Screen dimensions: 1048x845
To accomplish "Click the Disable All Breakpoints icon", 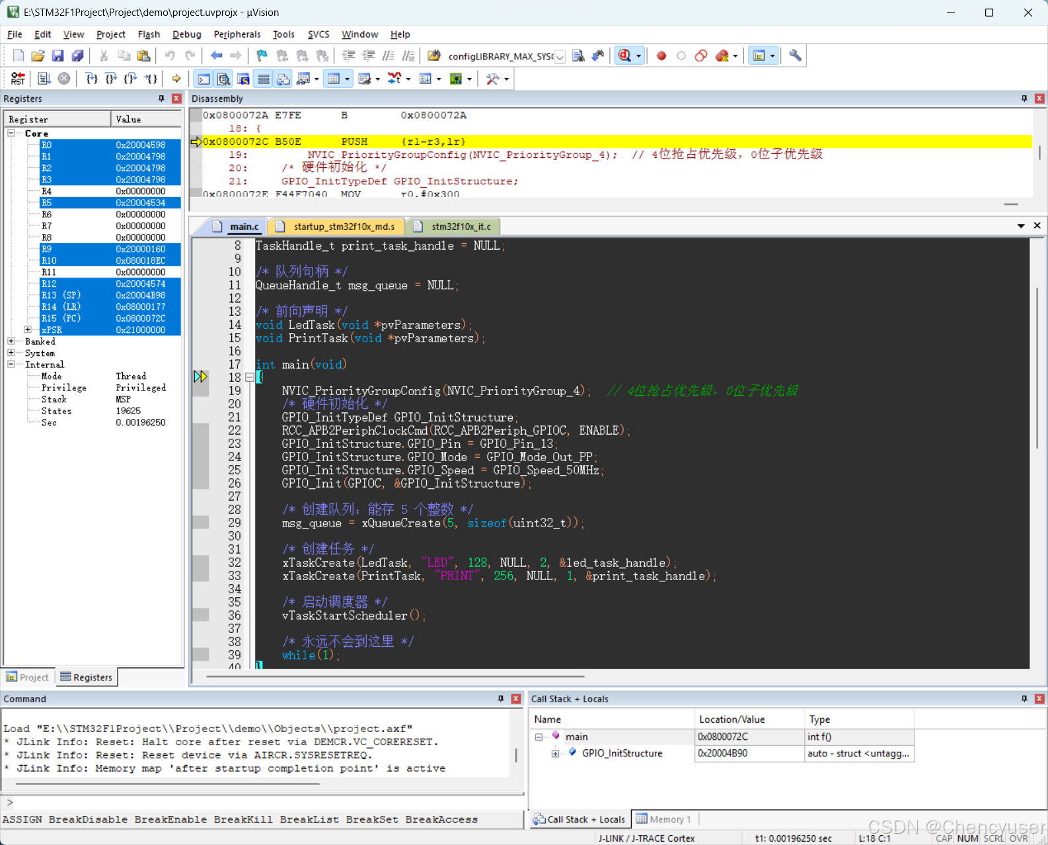I will (701, 56).
